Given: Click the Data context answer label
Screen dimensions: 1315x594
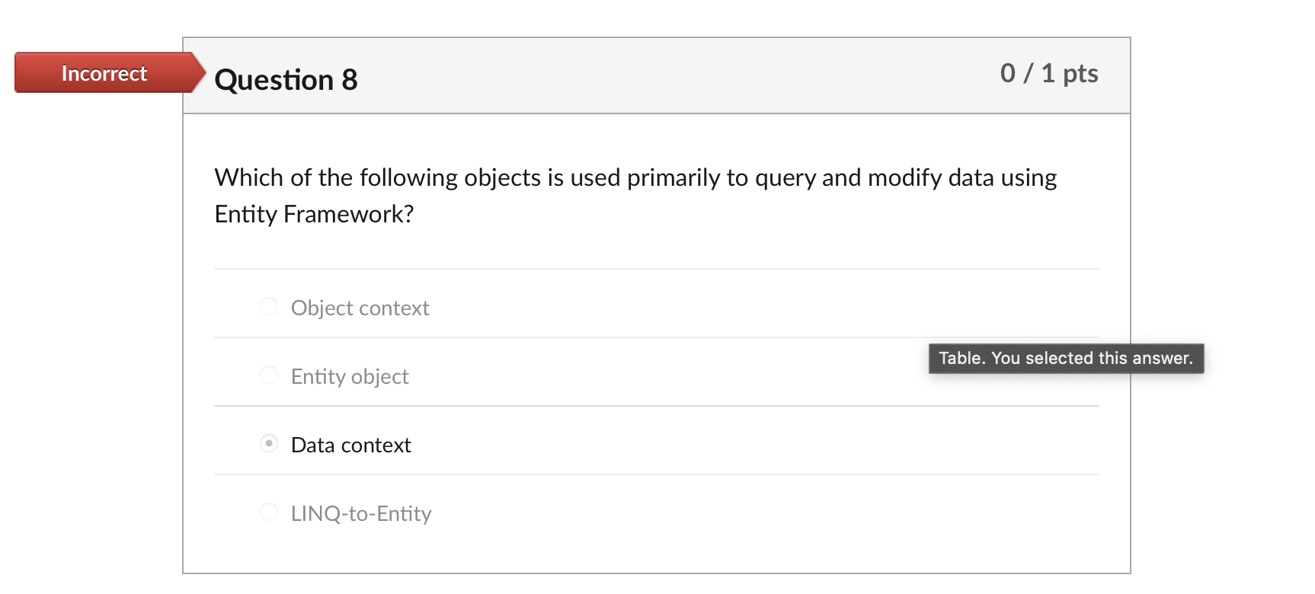Looking at the screenshot, I should [350, 444].
